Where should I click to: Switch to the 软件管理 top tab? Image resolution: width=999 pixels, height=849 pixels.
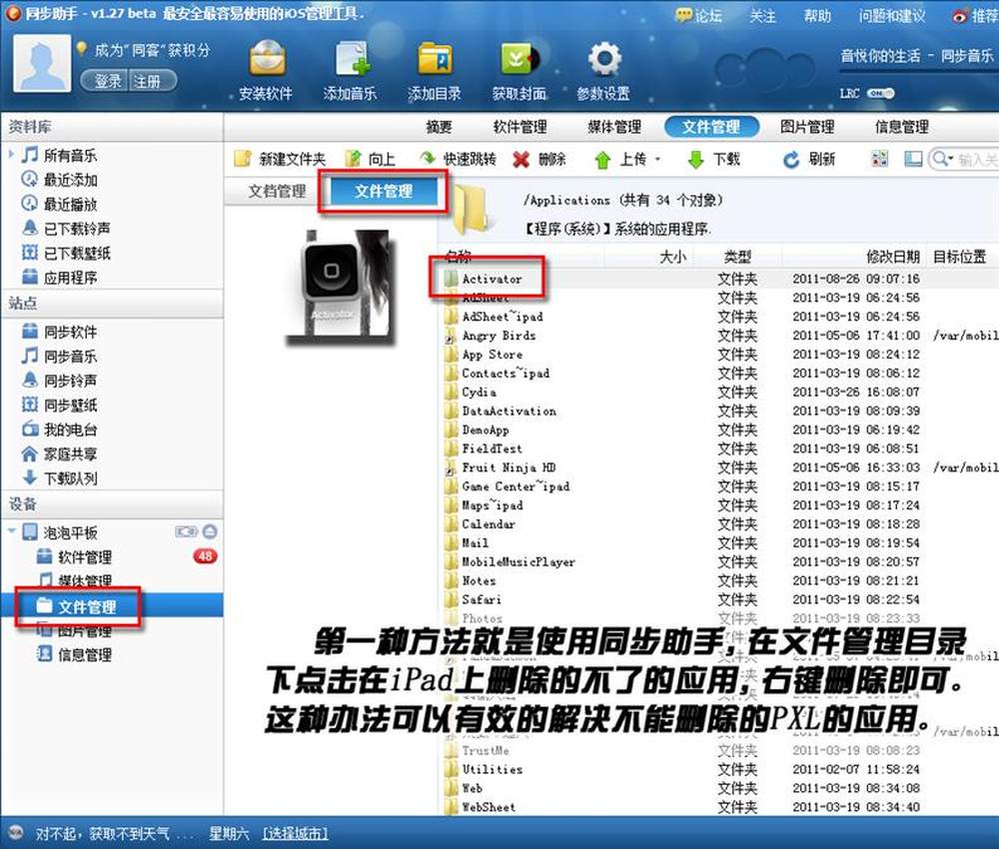519,127
